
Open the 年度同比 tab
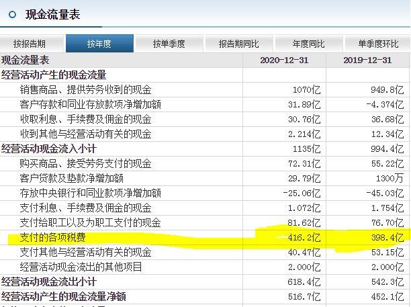[x=308, y=44]
